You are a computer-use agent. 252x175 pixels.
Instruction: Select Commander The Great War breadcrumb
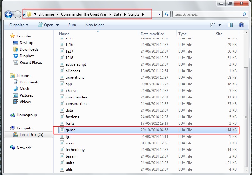pos(84,14)
